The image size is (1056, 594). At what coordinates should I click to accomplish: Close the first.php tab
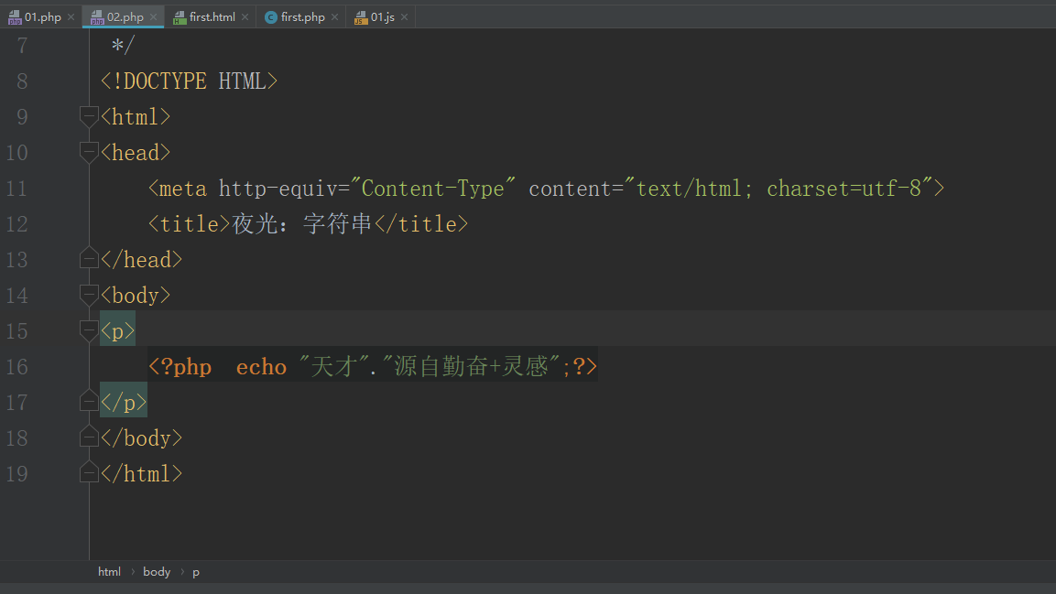click(x=333, y=16)
